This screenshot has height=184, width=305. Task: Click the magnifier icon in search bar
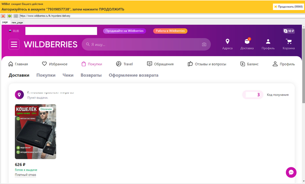click(88, 44)
